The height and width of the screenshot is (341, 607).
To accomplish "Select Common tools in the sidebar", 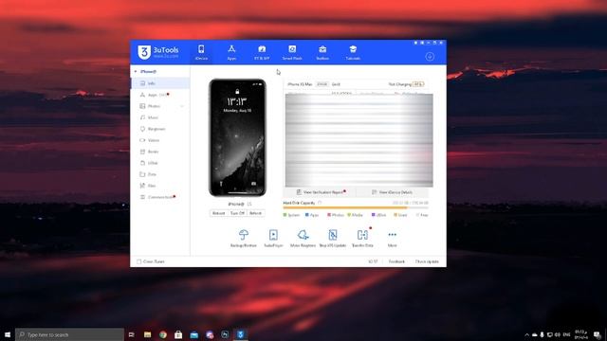I will pos(160,197).
